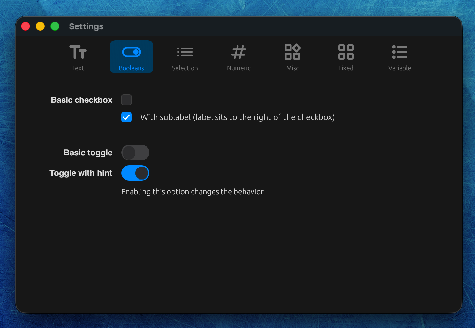
Task: Switch to the Misc tab label
Action: pos(292,68)
